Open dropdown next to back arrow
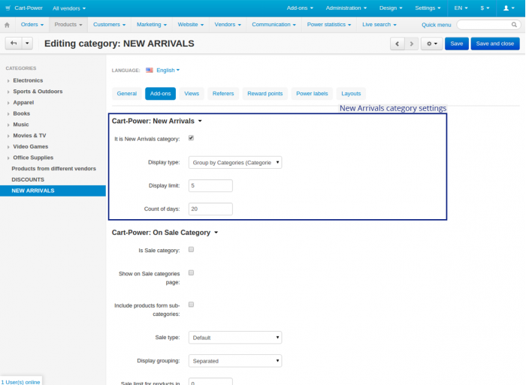The image size is (526, 385). tap(27, 44)
